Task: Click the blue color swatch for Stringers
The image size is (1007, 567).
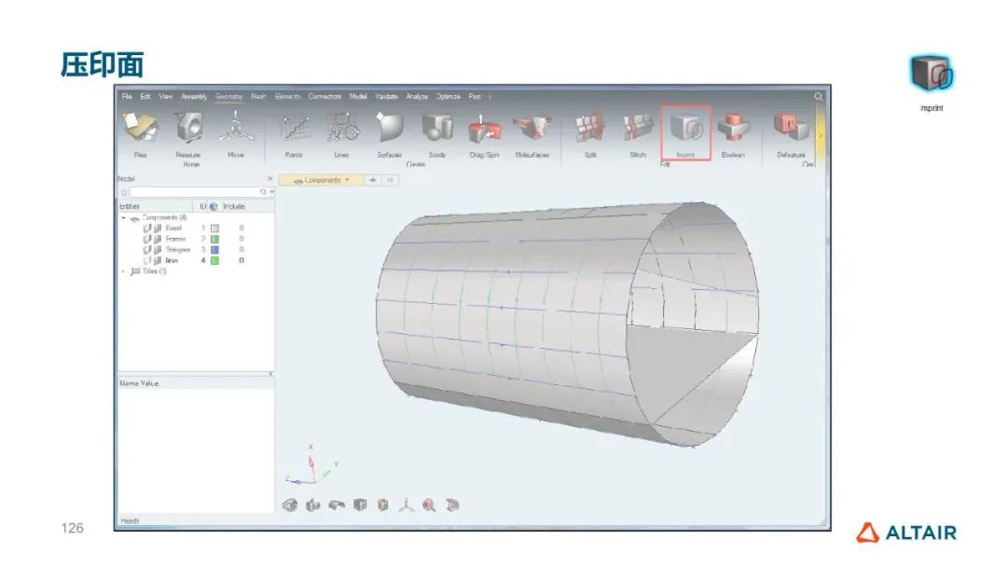Action: 214,250
